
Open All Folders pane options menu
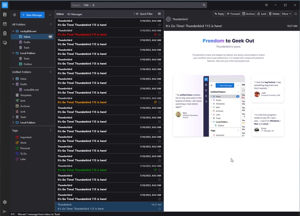point(51,24)
